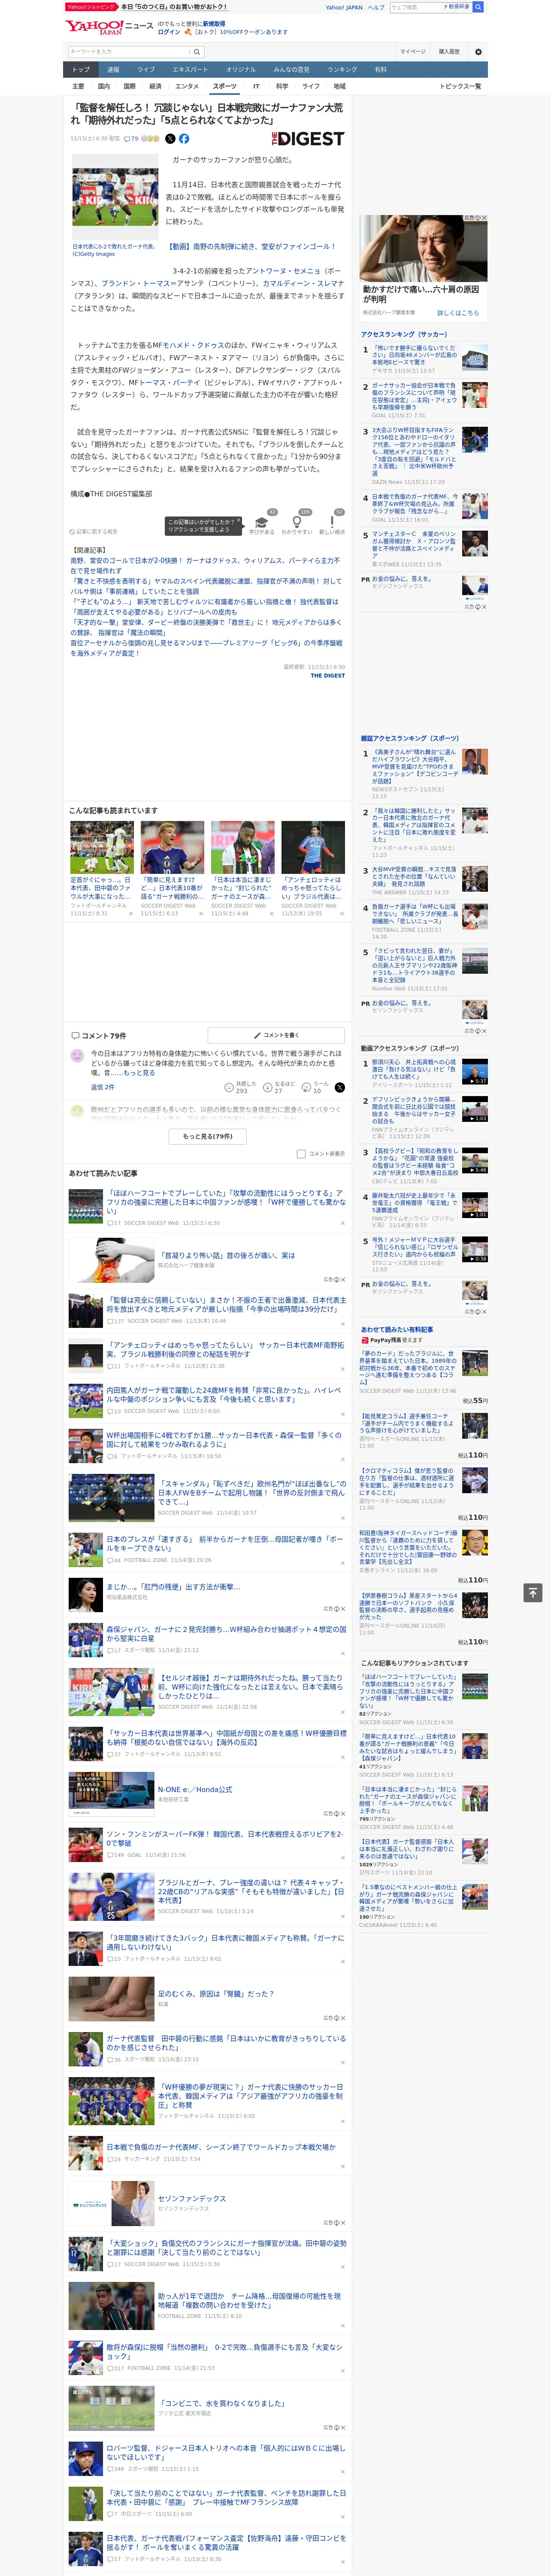Open settings via the gear icon

478,52
